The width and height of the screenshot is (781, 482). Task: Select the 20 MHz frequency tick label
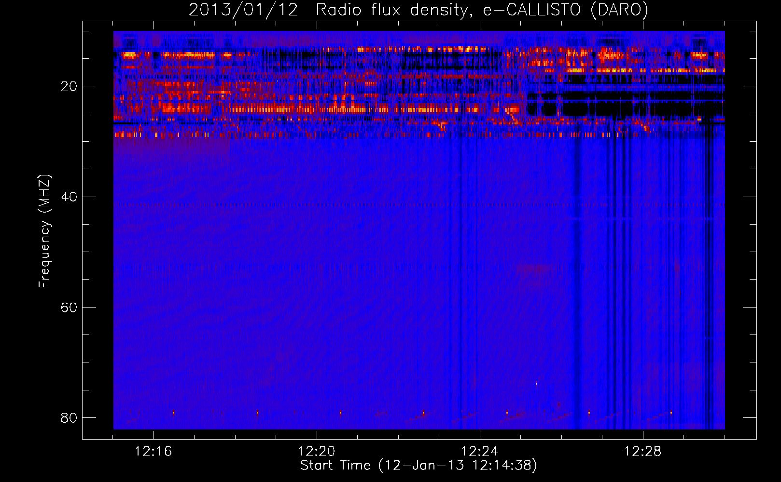69,86
